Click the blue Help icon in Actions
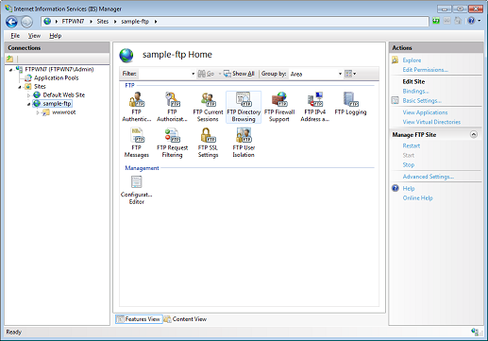This screenshot has width=488, height=341. pyautogui.click(x=395, y=188)
